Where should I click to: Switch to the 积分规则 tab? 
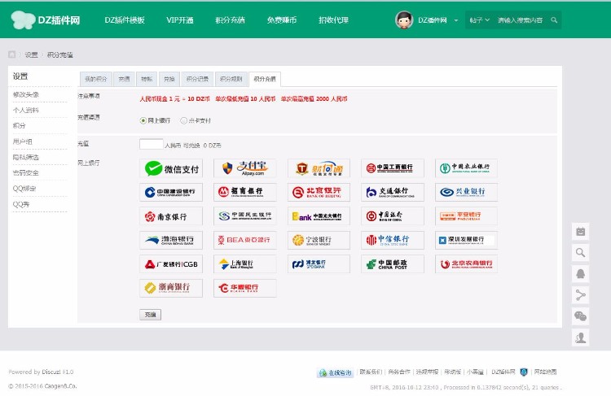coord(231,79)
